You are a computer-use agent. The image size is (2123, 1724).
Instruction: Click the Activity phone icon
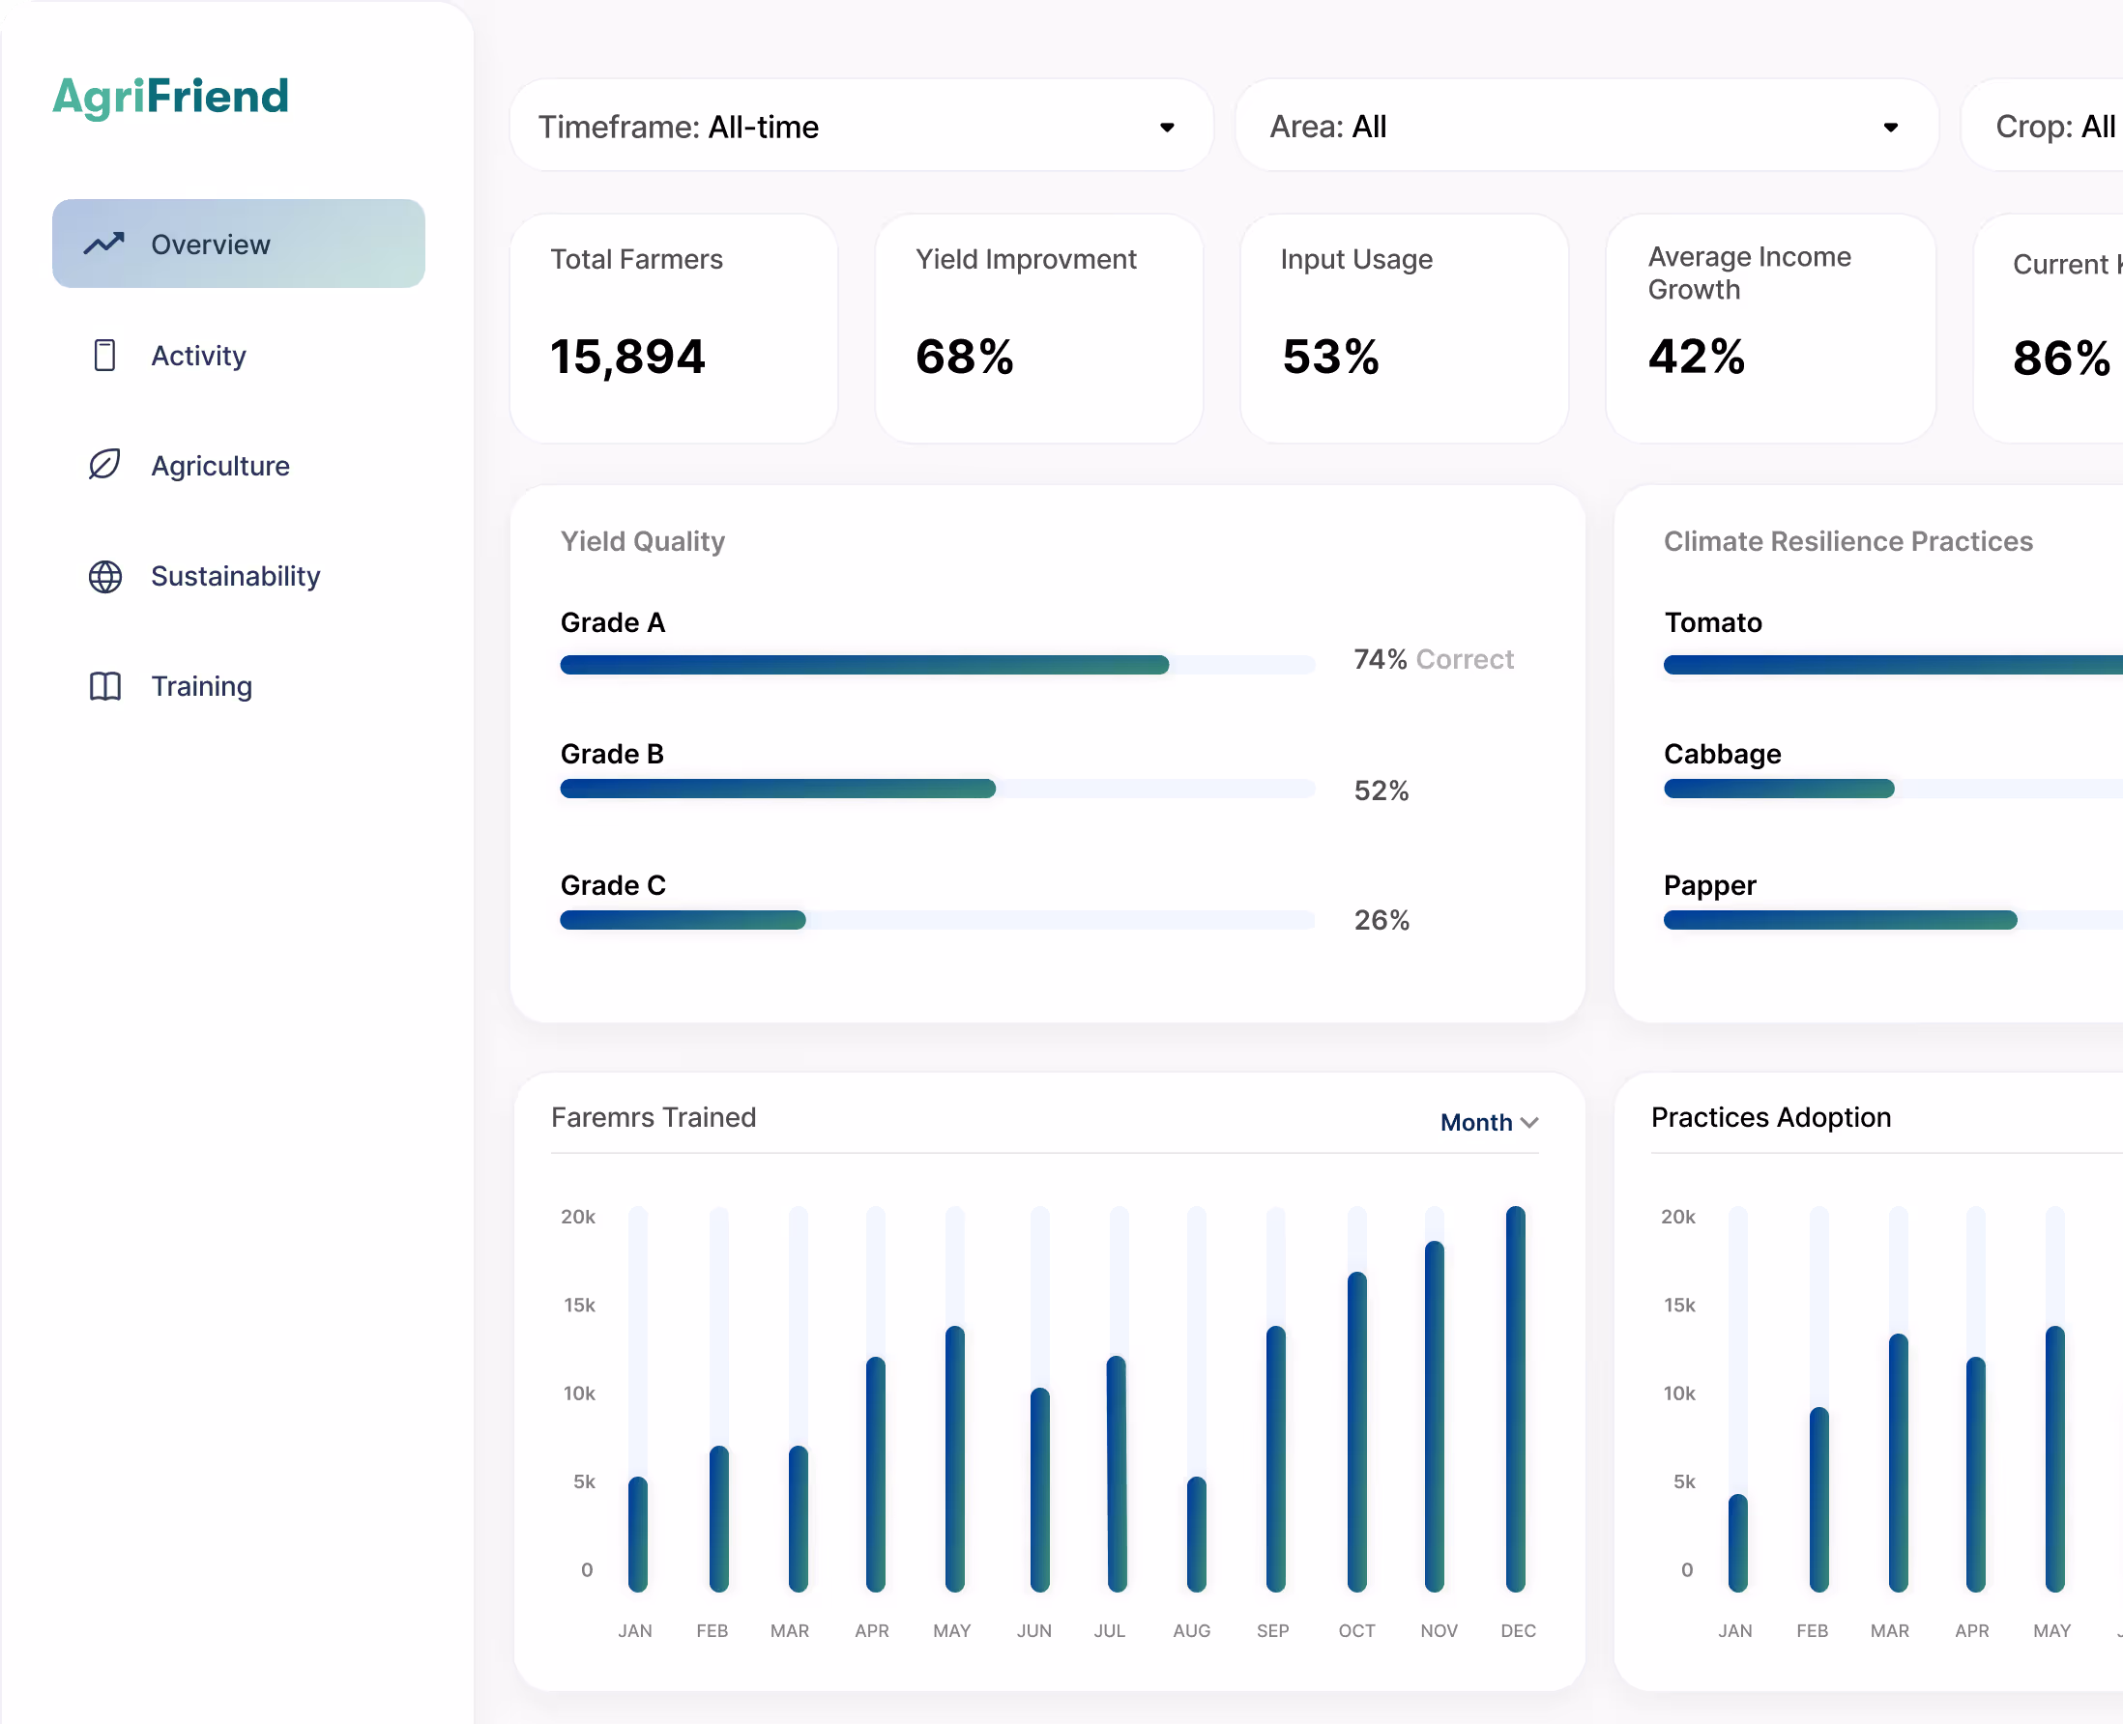click(104, 355)
